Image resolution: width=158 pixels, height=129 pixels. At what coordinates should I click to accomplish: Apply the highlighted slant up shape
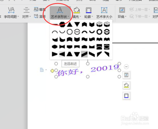click(84, 54)
